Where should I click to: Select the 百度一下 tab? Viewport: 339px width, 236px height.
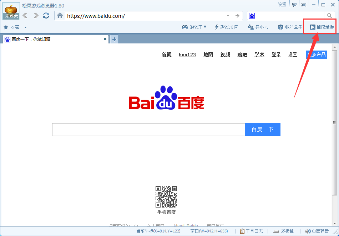[54, 39]
